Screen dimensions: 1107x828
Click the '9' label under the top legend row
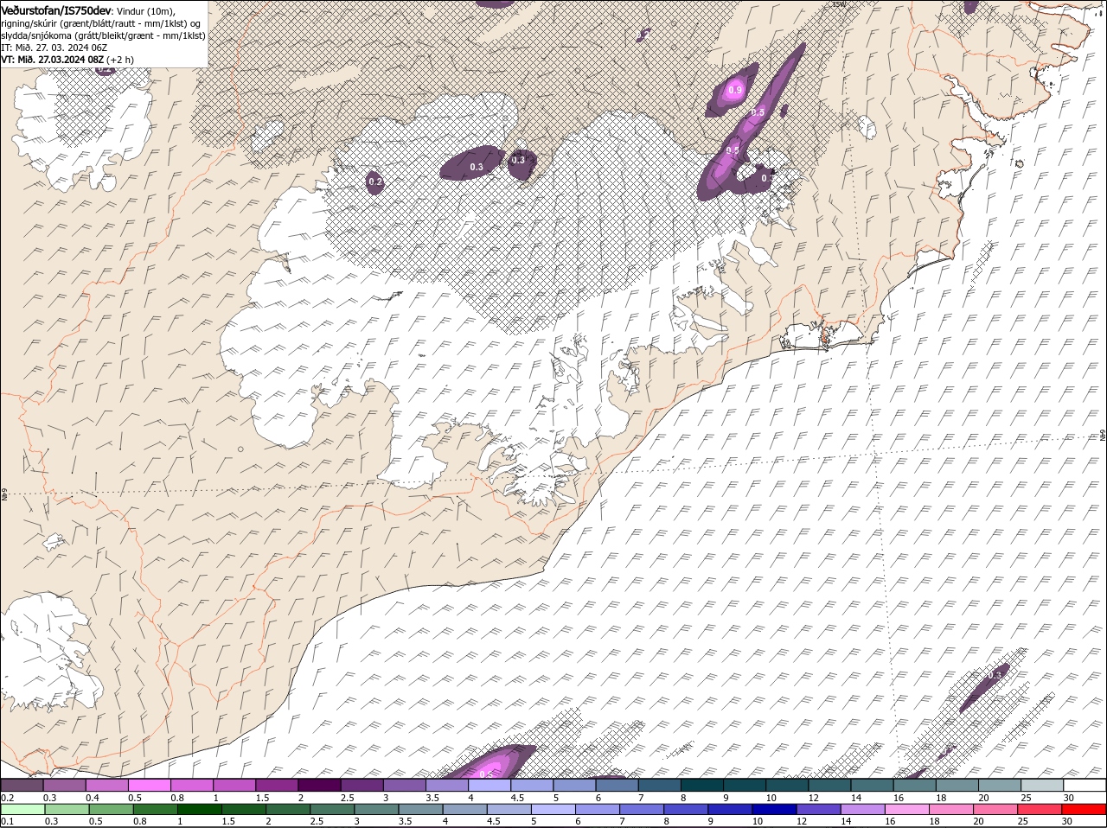click(726, 798)
